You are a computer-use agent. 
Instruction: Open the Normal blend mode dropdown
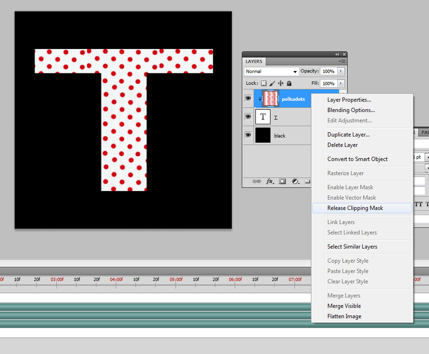[x=271, y=72]
